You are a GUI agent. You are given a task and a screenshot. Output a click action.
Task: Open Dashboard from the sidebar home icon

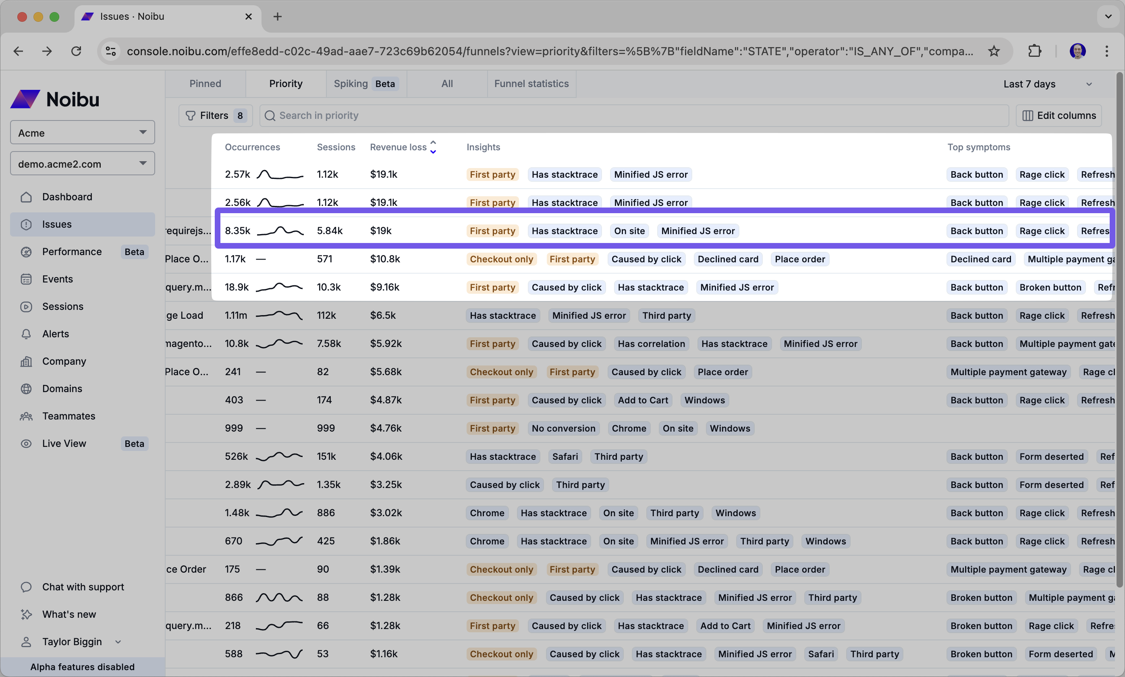26,197
